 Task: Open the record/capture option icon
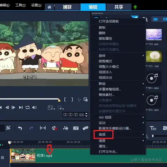coord(54,128)
